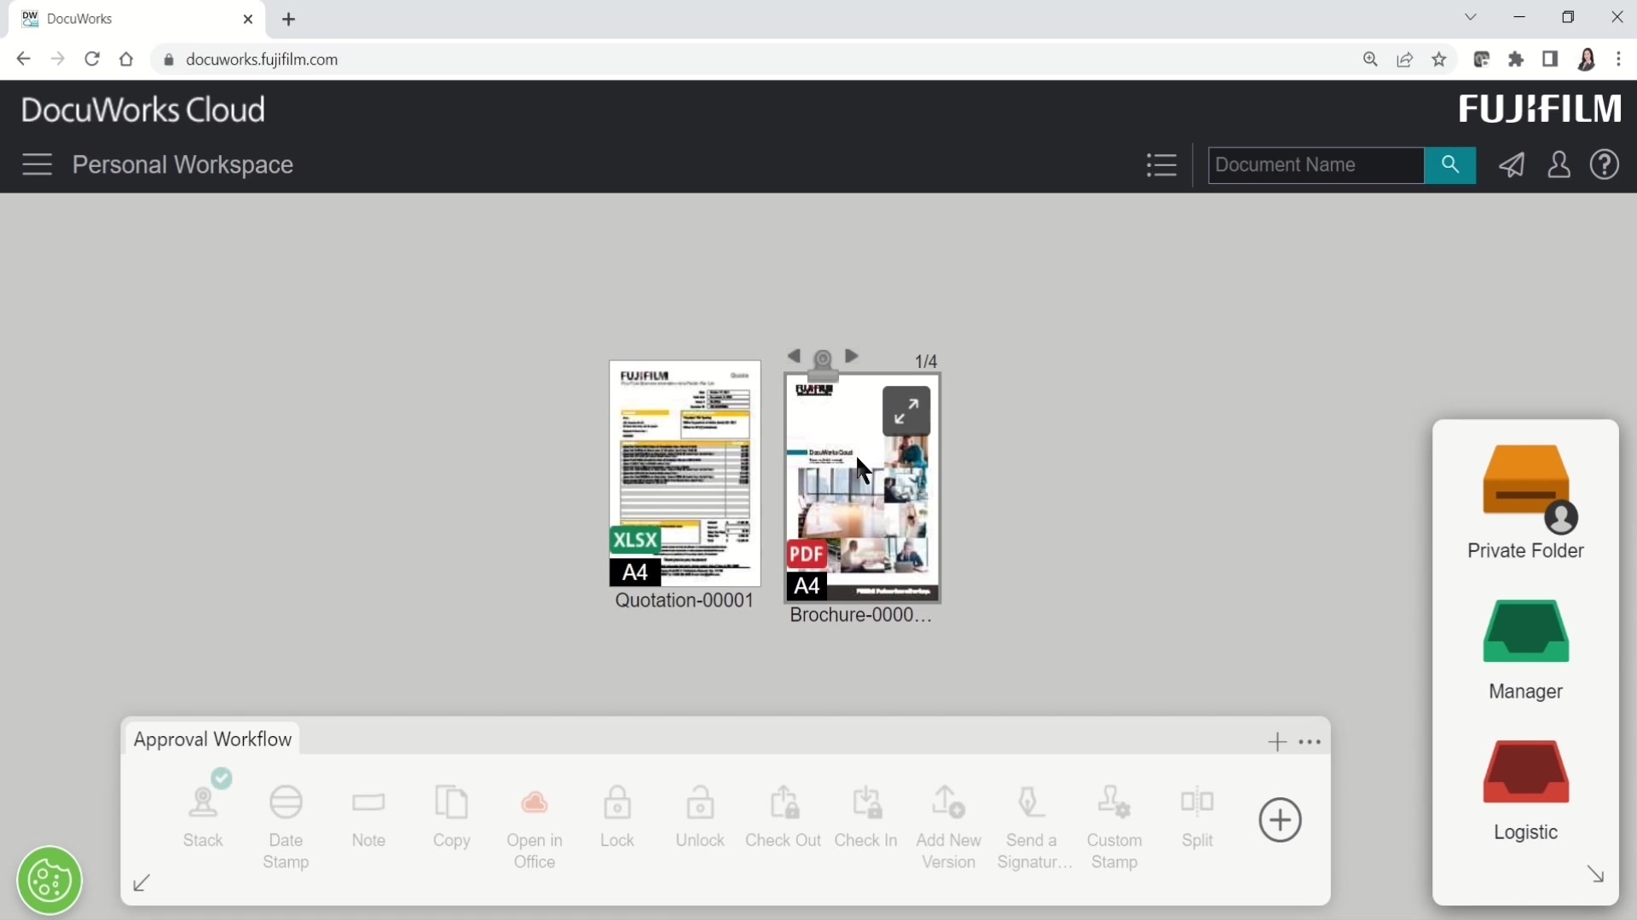Select the Split tool
The height and width of the screenshot is (920, 1637).
(1197, 818)
